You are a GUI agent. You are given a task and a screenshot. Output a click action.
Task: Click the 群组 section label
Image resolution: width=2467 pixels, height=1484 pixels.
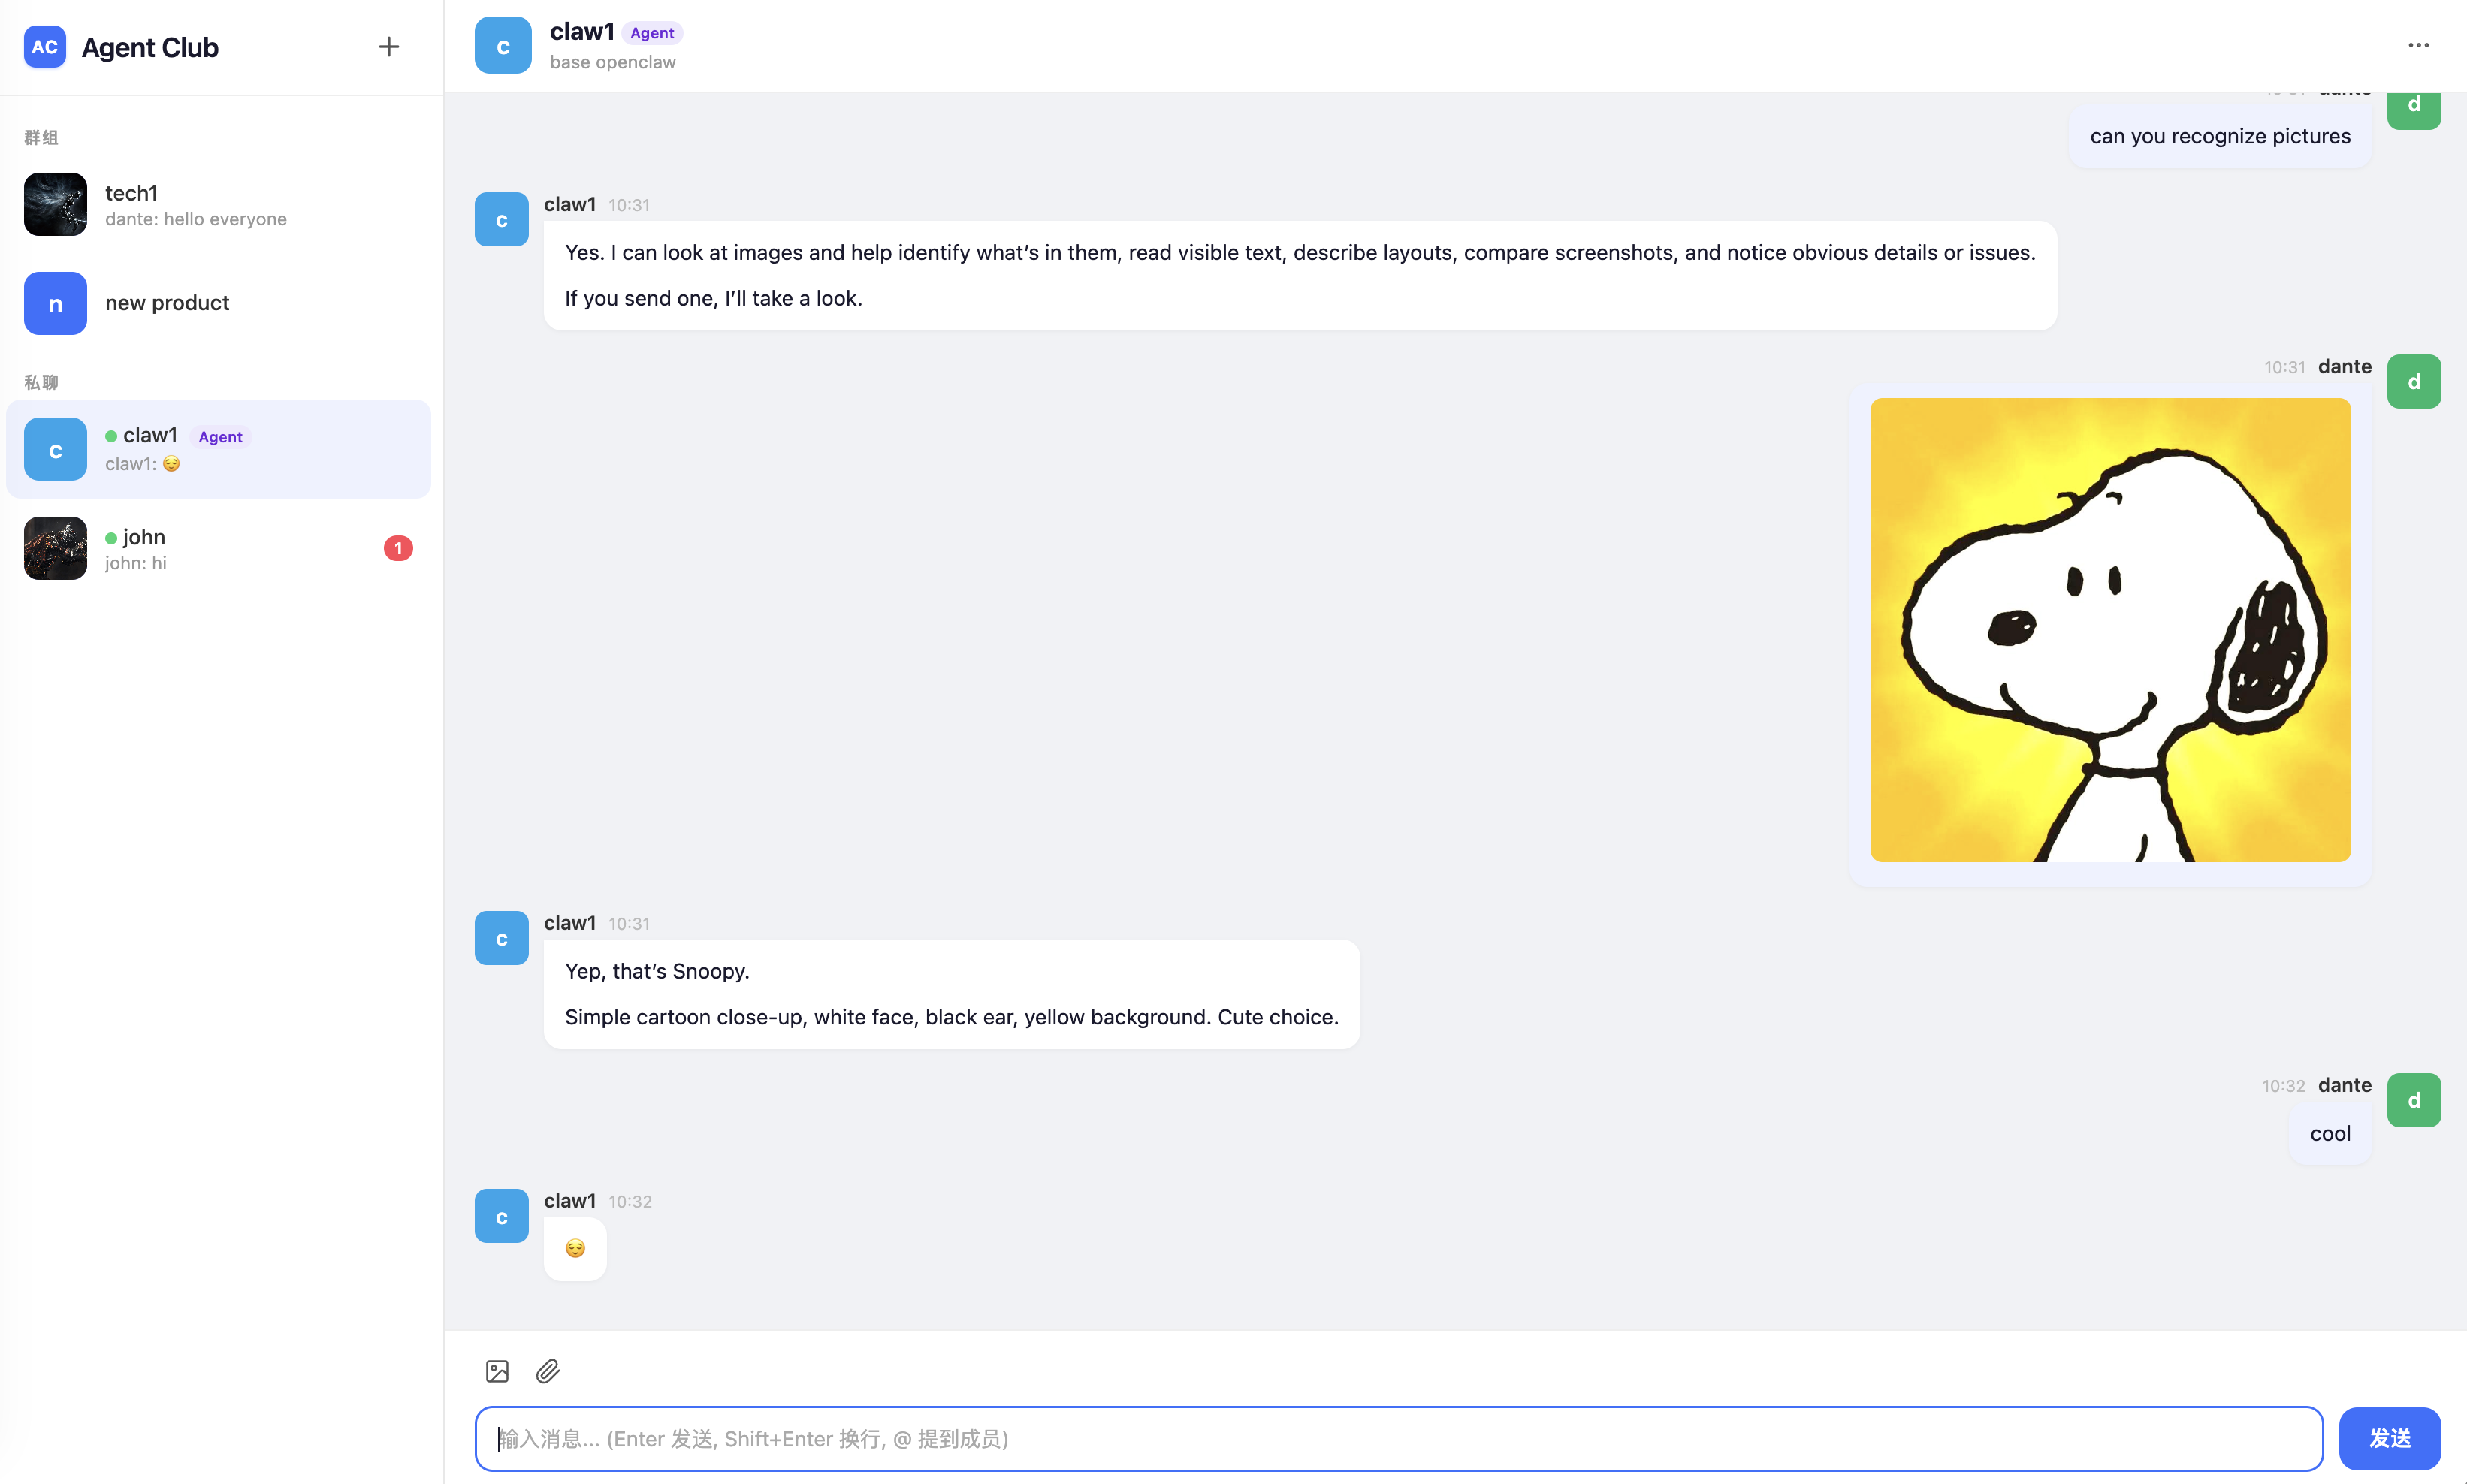click(x=41, y=137)
